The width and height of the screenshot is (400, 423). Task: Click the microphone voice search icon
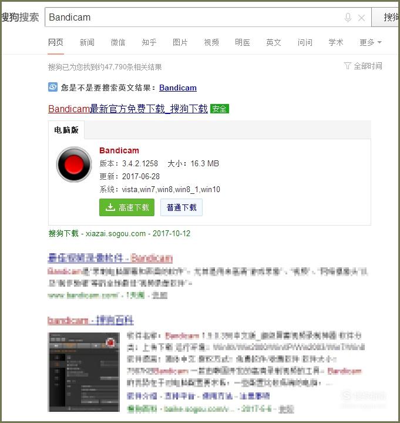348,18
